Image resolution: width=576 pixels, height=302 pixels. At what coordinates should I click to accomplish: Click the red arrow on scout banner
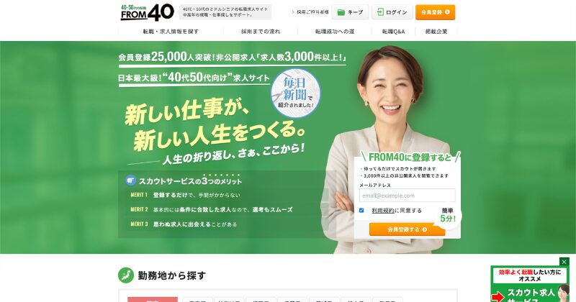coord(498,296)
